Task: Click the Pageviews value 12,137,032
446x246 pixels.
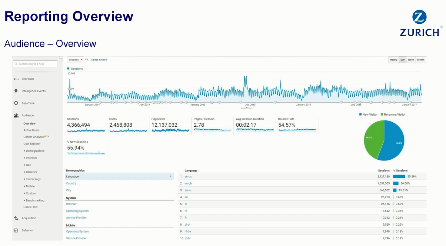Action: point(164,125)
